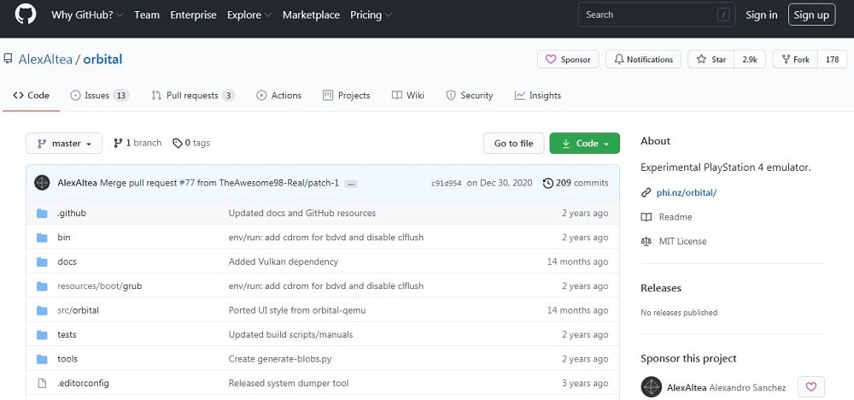Expand the commit message ellipsis button
Image resolution: width=854 pixels, height=400 pixels.
point(351,184)
